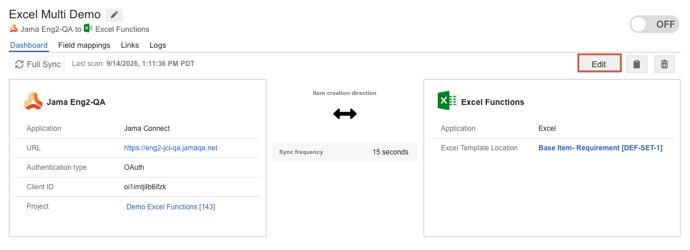Start a Full Sync
The image size is (690, 250).
[37, 64]
